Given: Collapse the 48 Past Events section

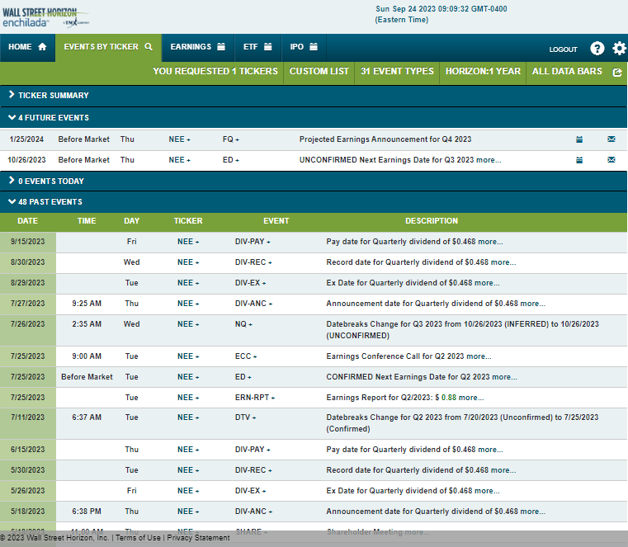Looking at the screenshot, I should coord(50,201).
